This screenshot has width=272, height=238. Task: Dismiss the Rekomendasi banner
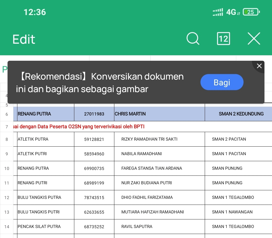tap(259, 66)
